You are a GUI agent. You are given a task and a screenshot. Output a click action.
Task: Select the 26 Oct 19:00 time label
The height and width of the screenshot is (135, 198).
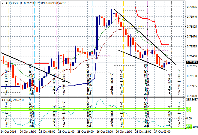[x=143, y=132]
